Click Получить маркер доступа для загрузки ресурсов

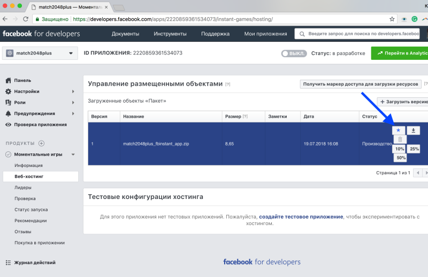tap(361, 84)
